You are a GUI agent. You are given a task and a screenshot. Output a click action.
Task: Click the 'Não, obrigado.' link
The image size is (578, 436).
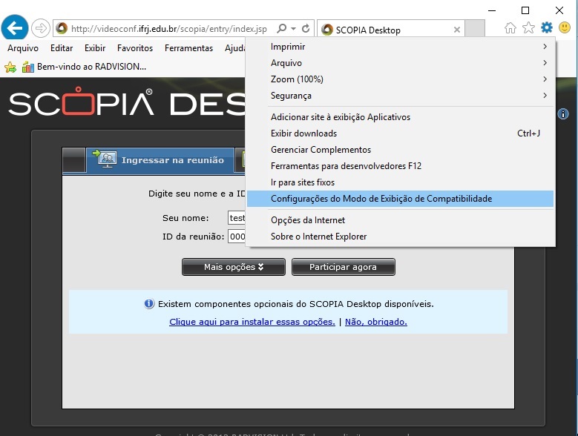tap(375, 322)
